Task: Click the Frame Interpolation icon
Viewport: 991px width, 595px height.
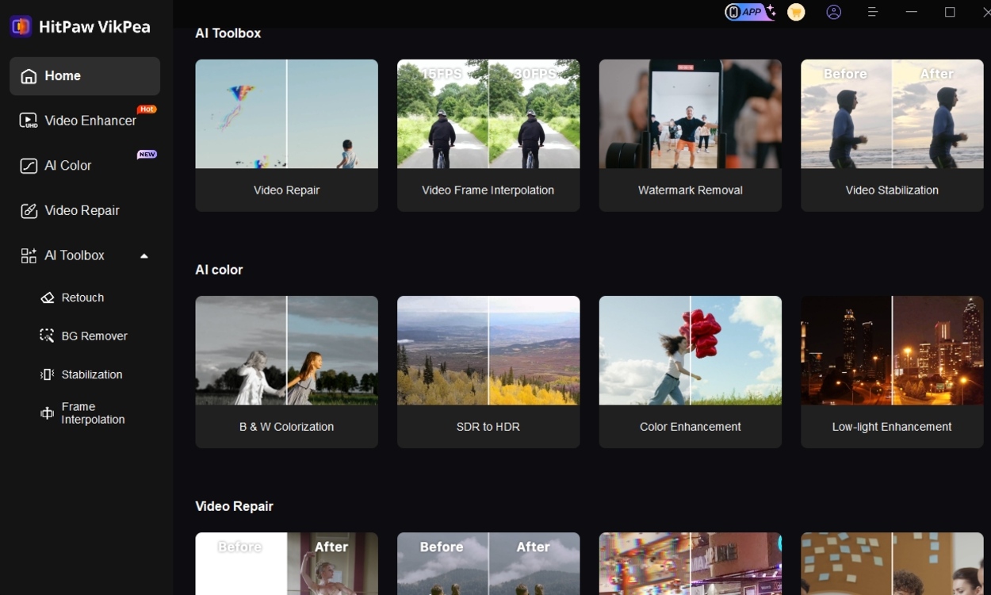Action: coord(48,413)
